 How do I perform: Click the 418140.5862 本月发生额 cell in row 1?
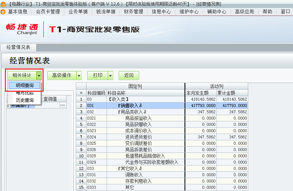201,99
